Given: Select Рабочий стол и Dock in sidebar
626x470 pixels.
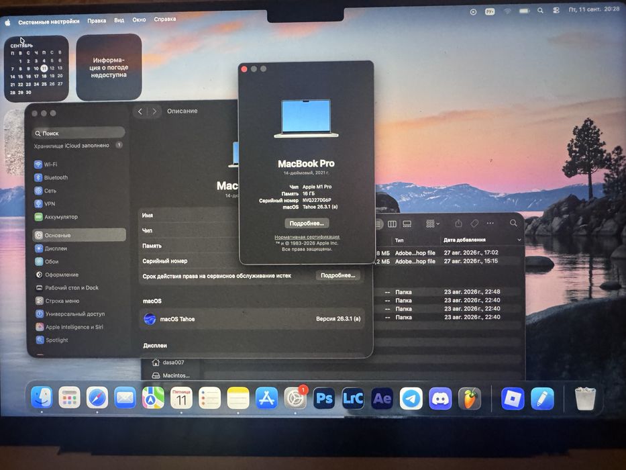Looking at the screenshot, I should point(79,288).
